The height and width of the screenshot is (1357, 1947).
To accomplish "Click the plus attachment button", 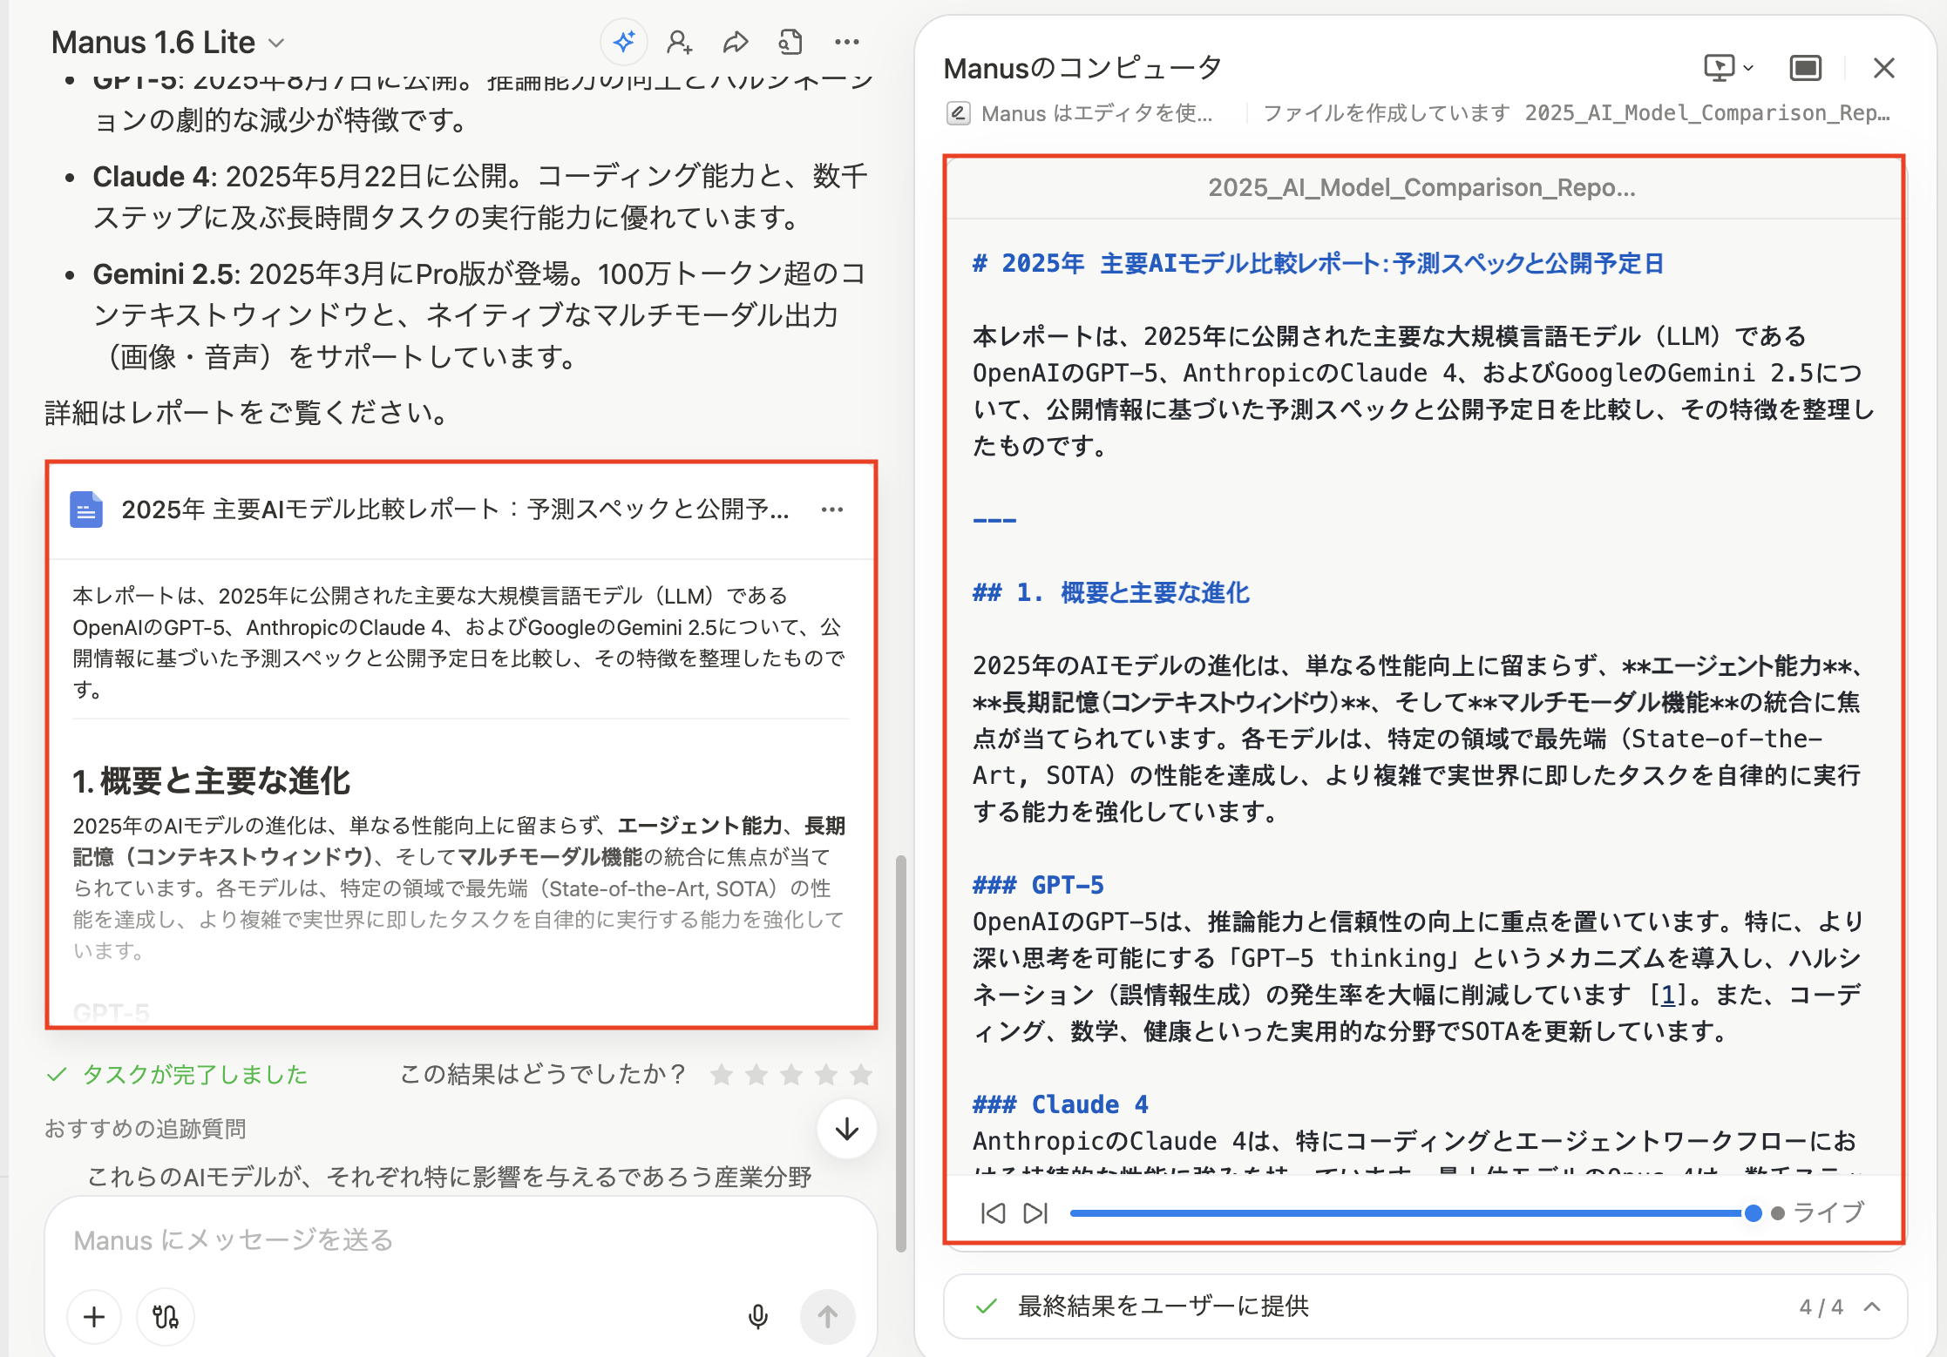I will click(94, 1316).
